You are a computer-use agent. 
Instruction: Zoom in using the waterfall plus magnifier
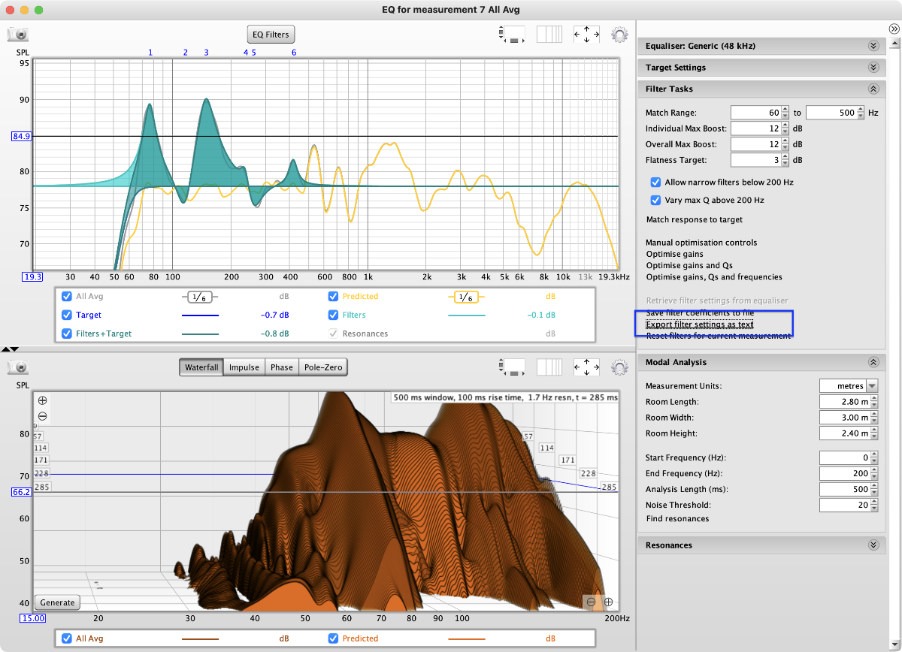[x=43, y=400]
